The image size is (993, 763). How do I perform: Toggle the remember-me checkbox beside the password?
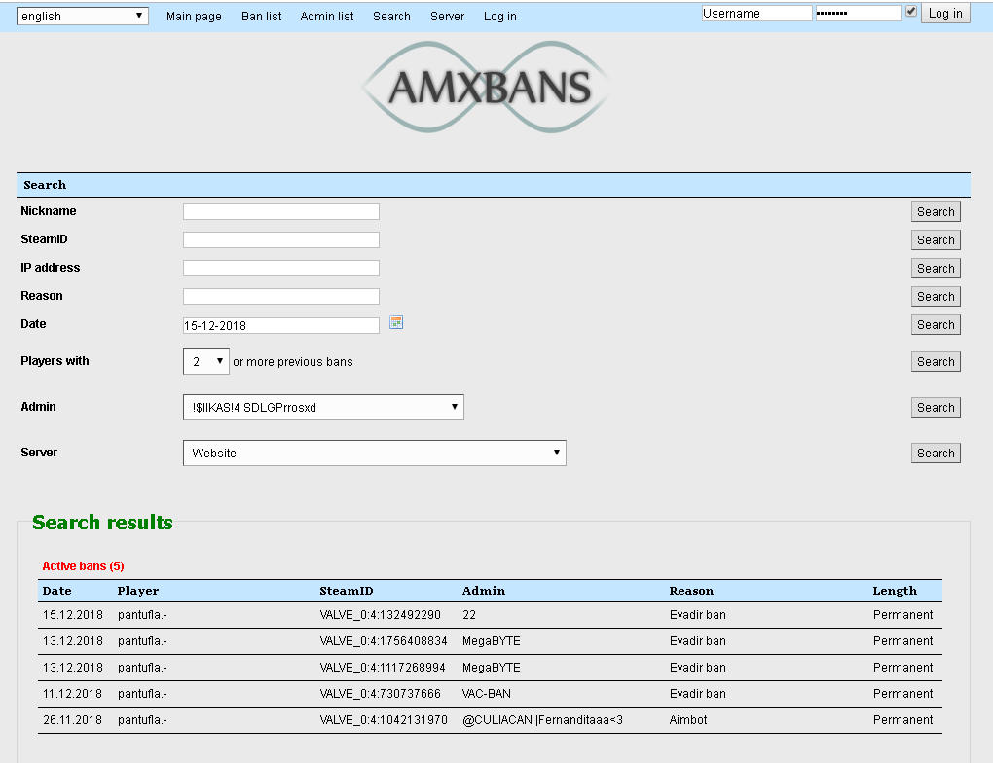point(910,12)
